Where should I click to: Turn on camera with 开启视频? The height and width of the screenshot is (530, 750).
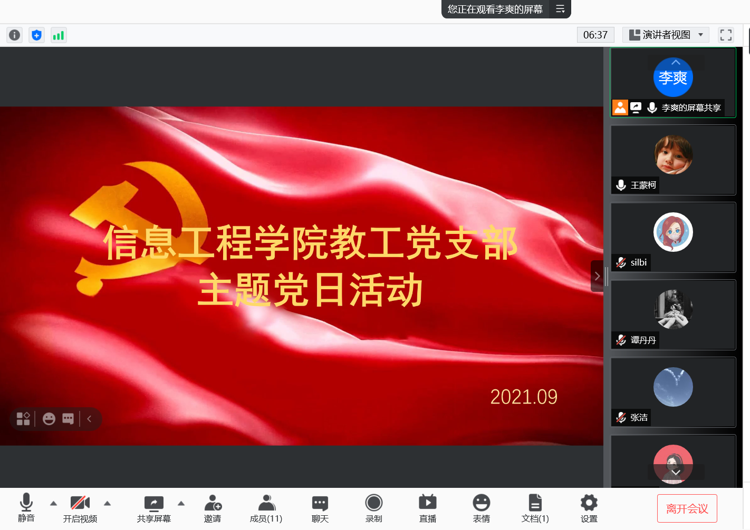(x=80, y=508)
